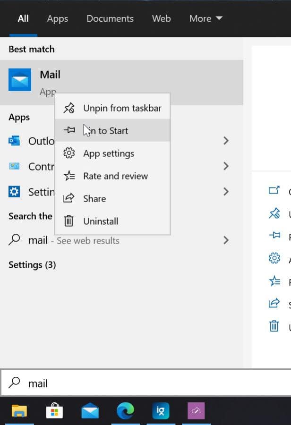Click the Control Panel icon in results
Image resolution: width=291 pixels, height=425 pixels.
tap(14, 166)
